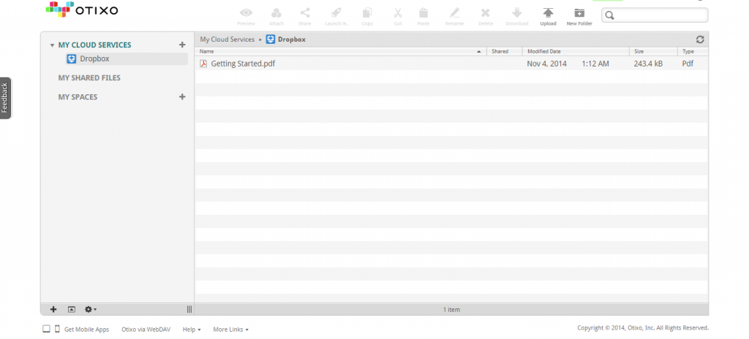Open the Help dropdown in footer

[192, 330]
